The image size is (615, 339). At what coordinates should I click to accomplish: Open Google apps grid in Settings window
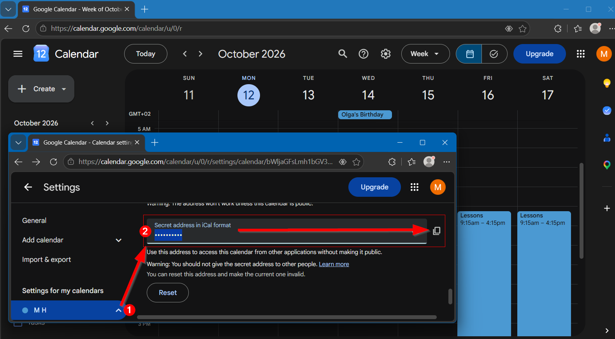(415, 187)
